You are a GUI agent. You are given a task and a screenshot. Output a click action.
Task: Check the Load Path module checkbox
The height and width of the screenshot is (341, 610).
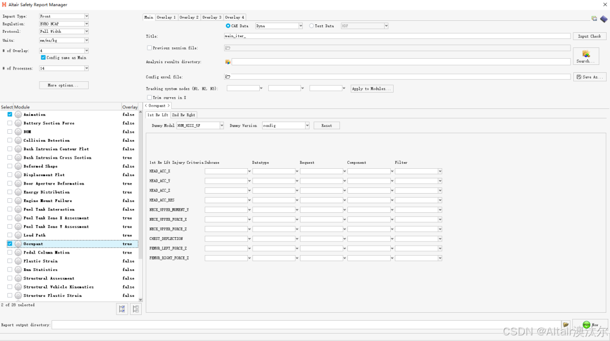point(10,235)
